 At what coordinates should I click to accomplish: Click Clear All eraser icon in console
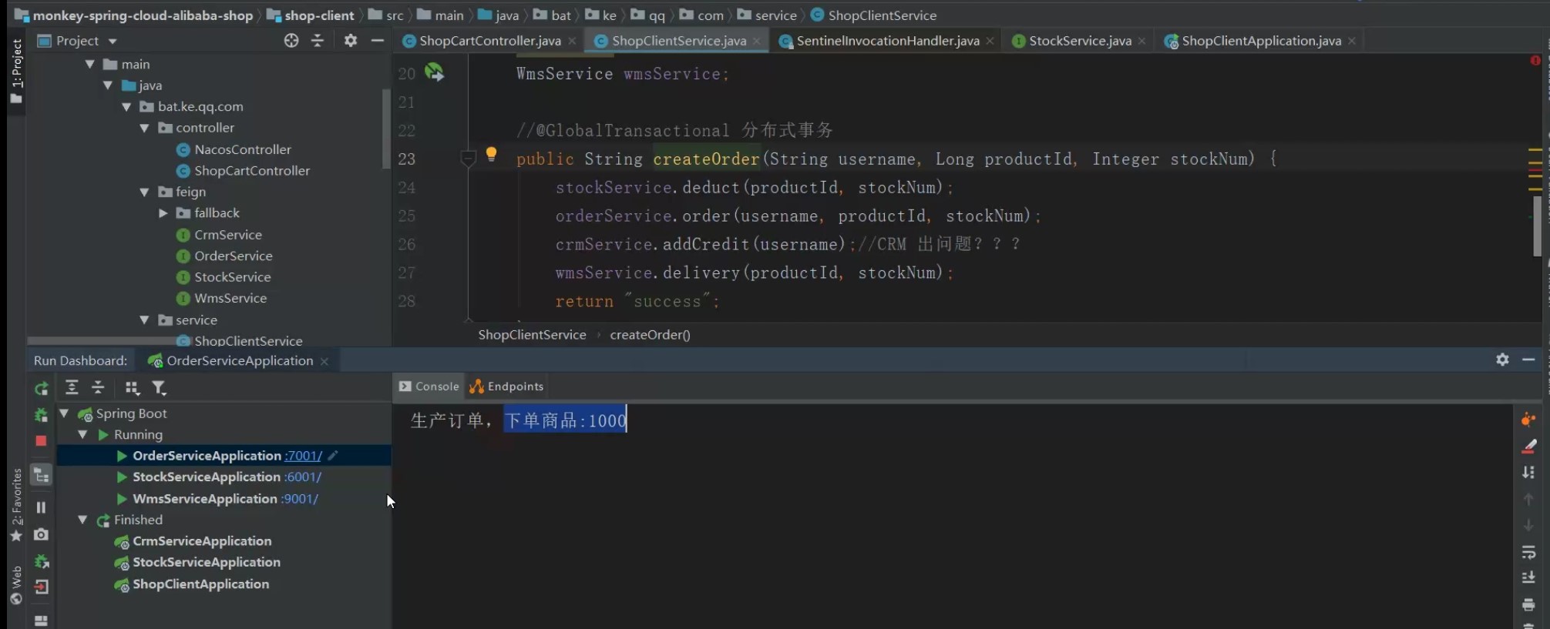[1529, 447]
